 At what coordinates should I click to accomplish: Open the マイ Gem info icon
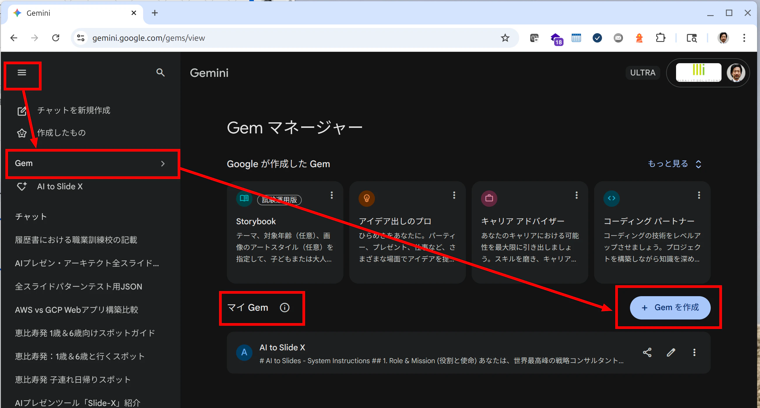285,308
